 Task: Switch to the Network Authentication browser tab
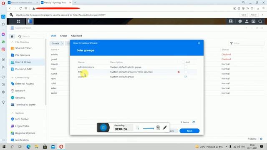click(x=23, y=2)
